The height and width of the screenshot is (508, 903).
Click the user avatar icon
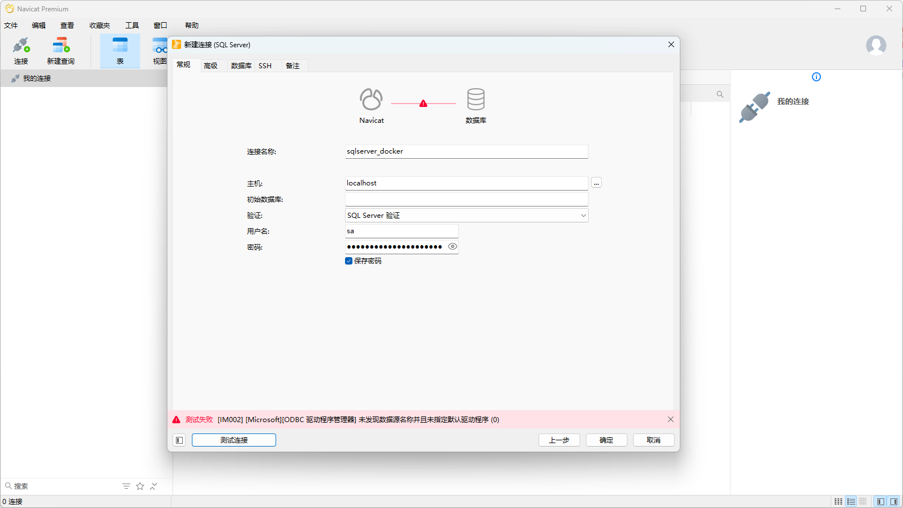pyautogui.click(x=876, y=46)
